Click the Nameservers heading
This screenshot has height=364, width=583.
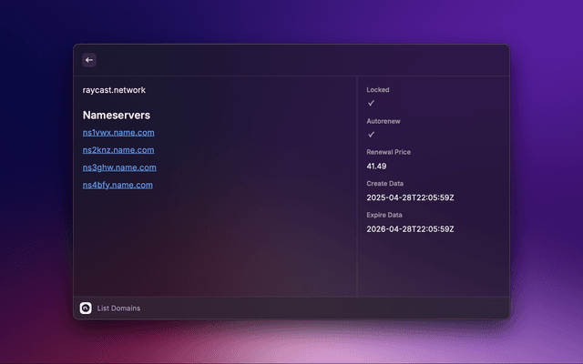[x=117, y=116]
